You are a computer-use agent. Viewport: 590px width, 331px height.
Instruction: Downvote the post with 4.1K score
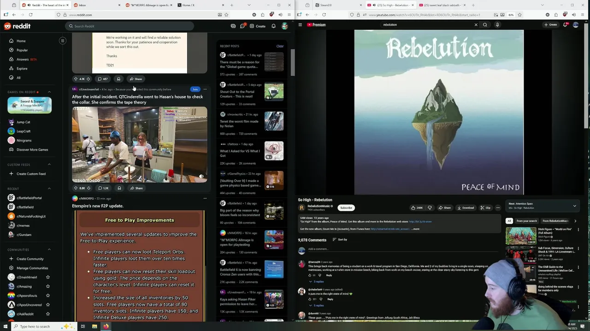pos(88,79)
